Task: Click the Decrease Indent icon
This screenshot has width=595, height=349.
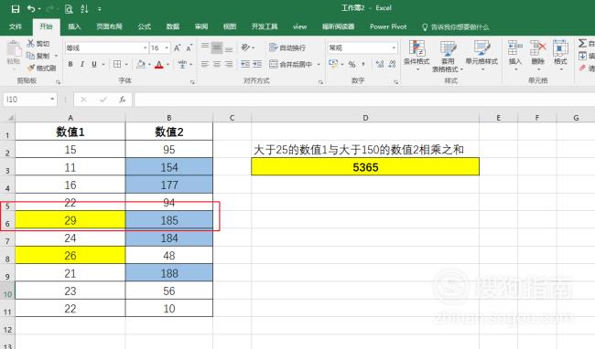Action: [245, 64]
